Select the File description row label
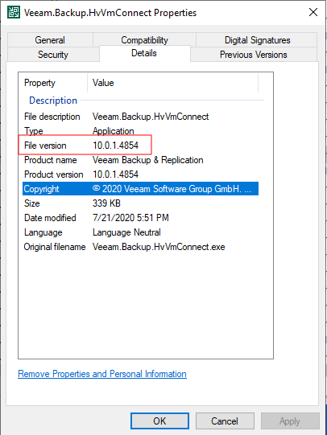The width and height of the screenshot is (327, 435). 52,117
